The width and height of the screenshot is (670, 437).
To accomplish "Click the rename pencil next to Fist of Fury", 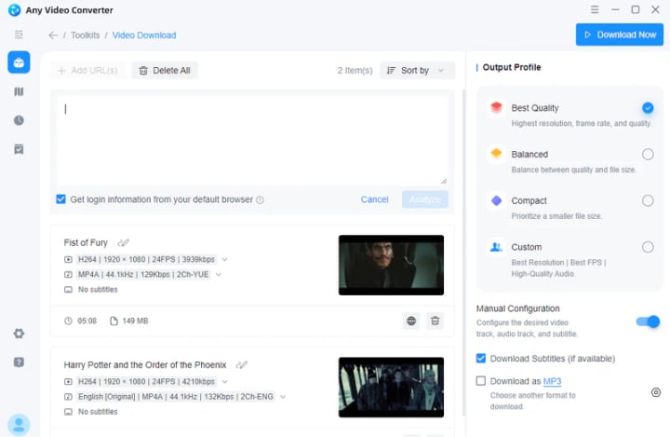I will [123, 242].
